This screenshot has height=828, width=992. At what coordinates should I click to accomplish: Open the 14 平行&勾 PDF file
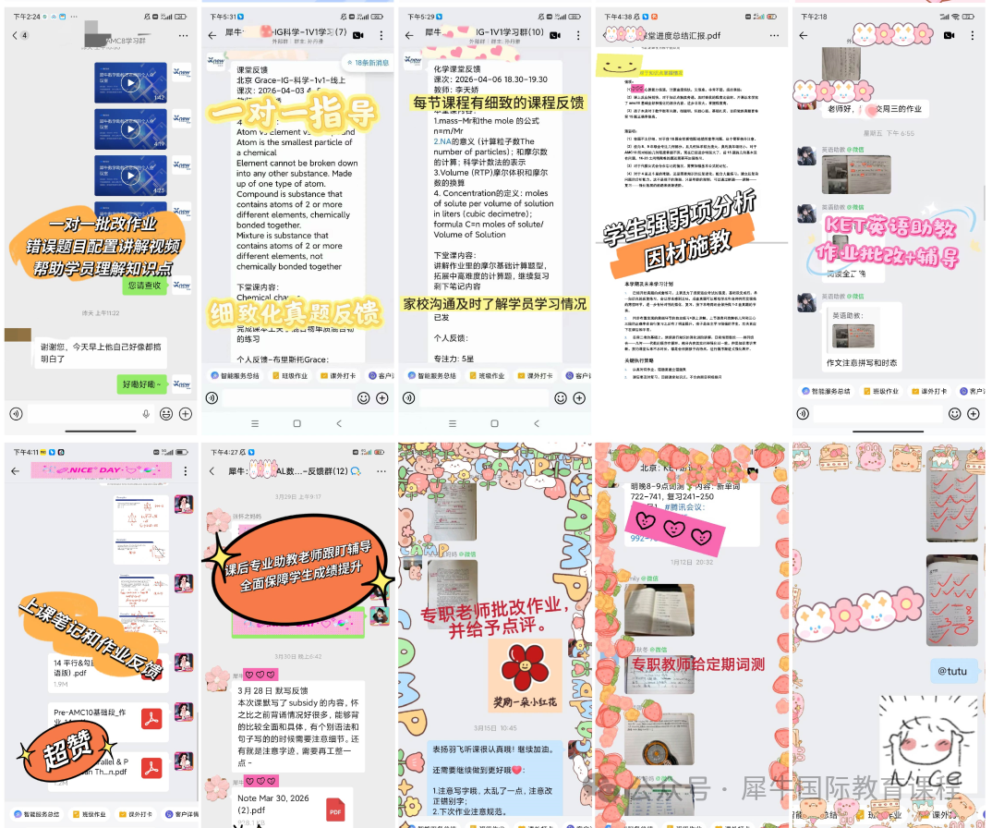pos(107,672)
